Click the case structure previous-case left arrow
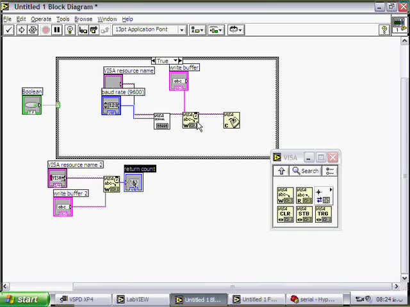Viewport: 410px width, 307px height. pyautogui.click(x=153, y=61)
